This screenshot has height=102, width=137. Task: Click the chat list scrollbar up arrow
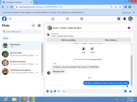[x=42, y=42]
